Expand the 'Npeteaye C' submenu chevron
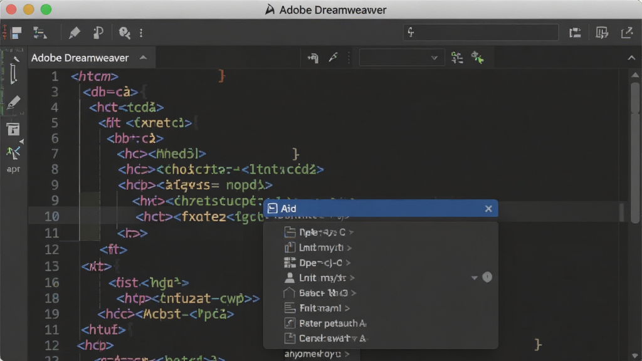The height and width of the screenshot is (361, 642). coord(351,233)
